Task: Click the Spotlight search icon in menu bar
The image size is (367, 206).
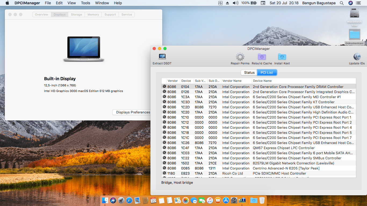Action: [x=342, y=3]
